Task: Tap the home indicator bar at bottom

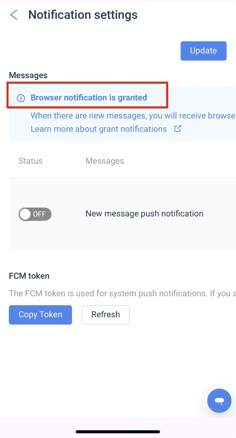Action: [x=118, y=432]
